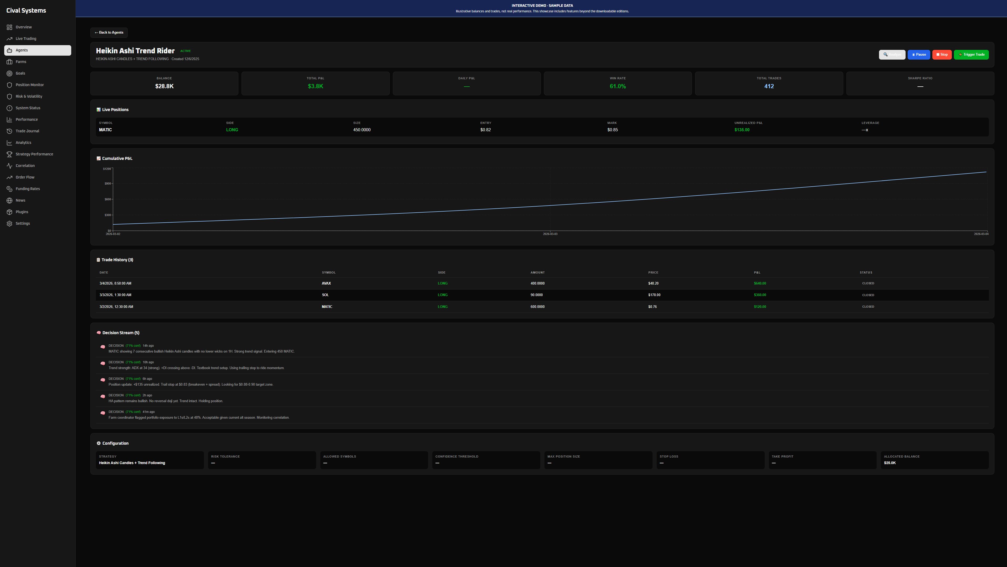Click the Cival Systems logo text
Viewport: 1007px width, 567px height.
coord(26,10)
